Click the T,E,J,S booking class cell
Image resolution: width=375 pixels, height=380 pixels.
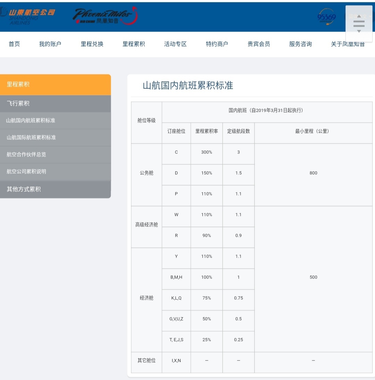click(x=176, y=341)
